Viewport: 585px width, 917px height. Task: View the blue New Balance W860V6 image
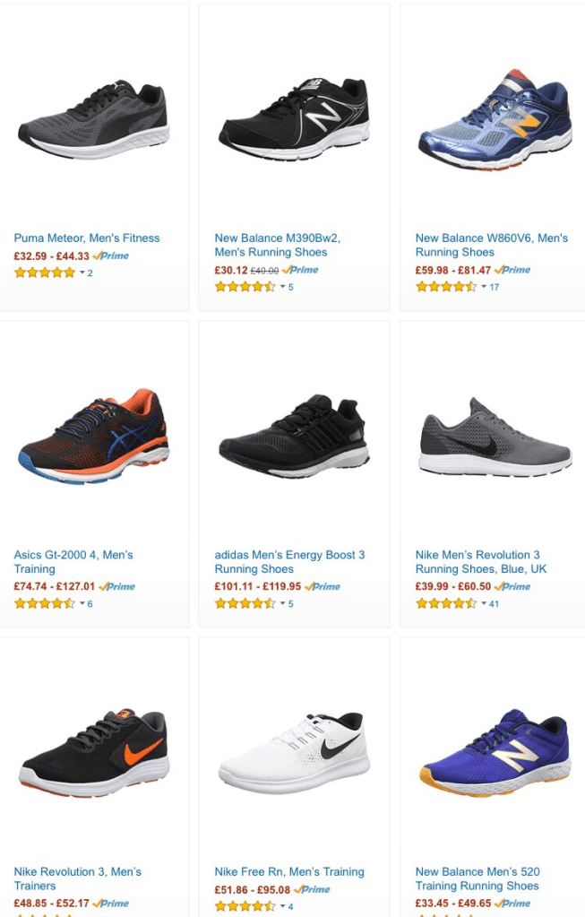tap(494, 119)
